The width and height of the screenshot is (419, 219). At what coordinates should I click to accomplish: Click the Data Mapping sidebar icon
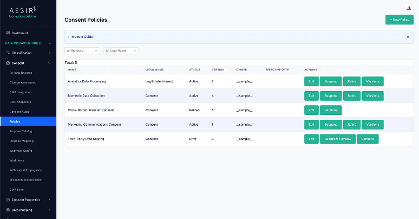[8, 210]
